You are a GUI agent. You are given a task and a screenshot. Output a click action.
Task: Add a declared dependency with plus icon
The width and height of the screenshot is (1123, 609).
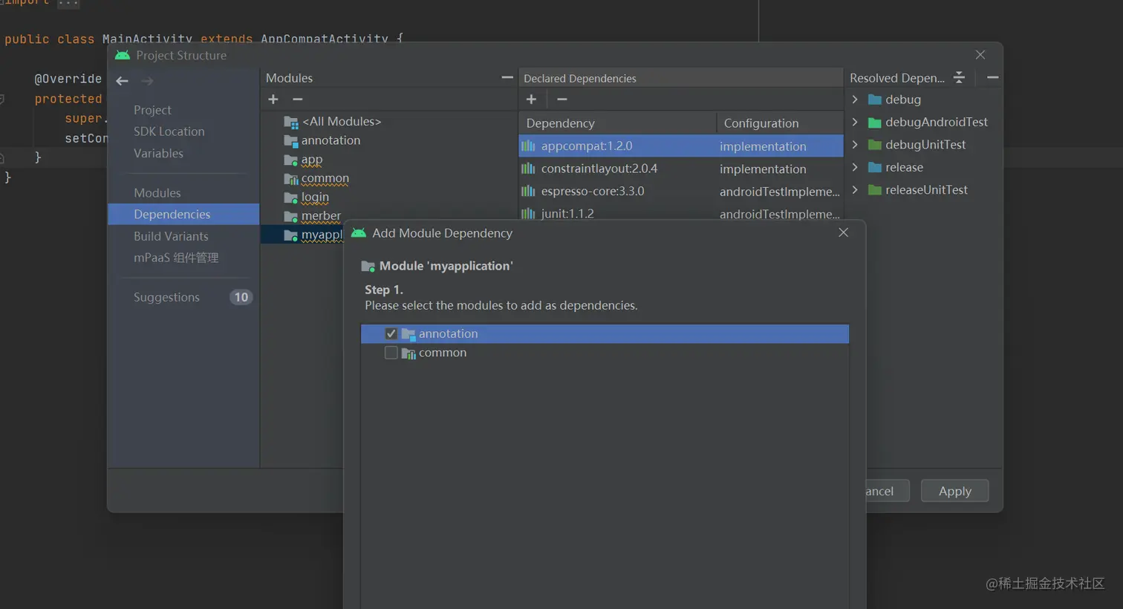click(x=531, y=100)
